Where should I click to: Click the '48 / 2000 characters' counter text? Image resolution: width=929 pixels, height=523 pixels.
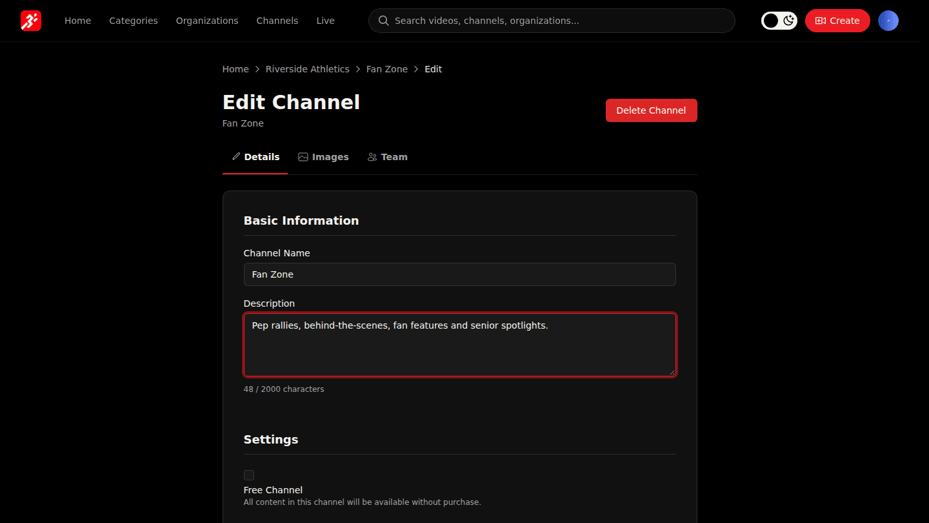click(x=284, y=389)
